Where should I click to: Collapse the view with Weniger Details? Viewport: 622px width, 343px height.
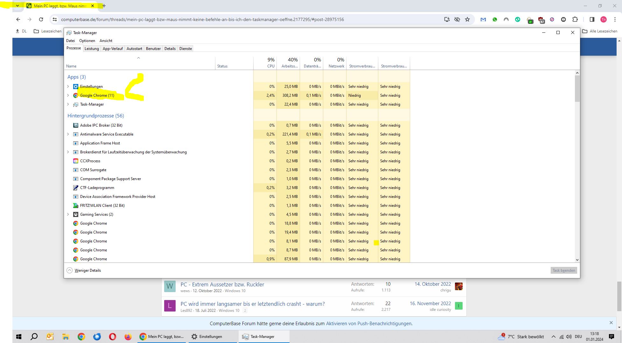pos(84,270)
